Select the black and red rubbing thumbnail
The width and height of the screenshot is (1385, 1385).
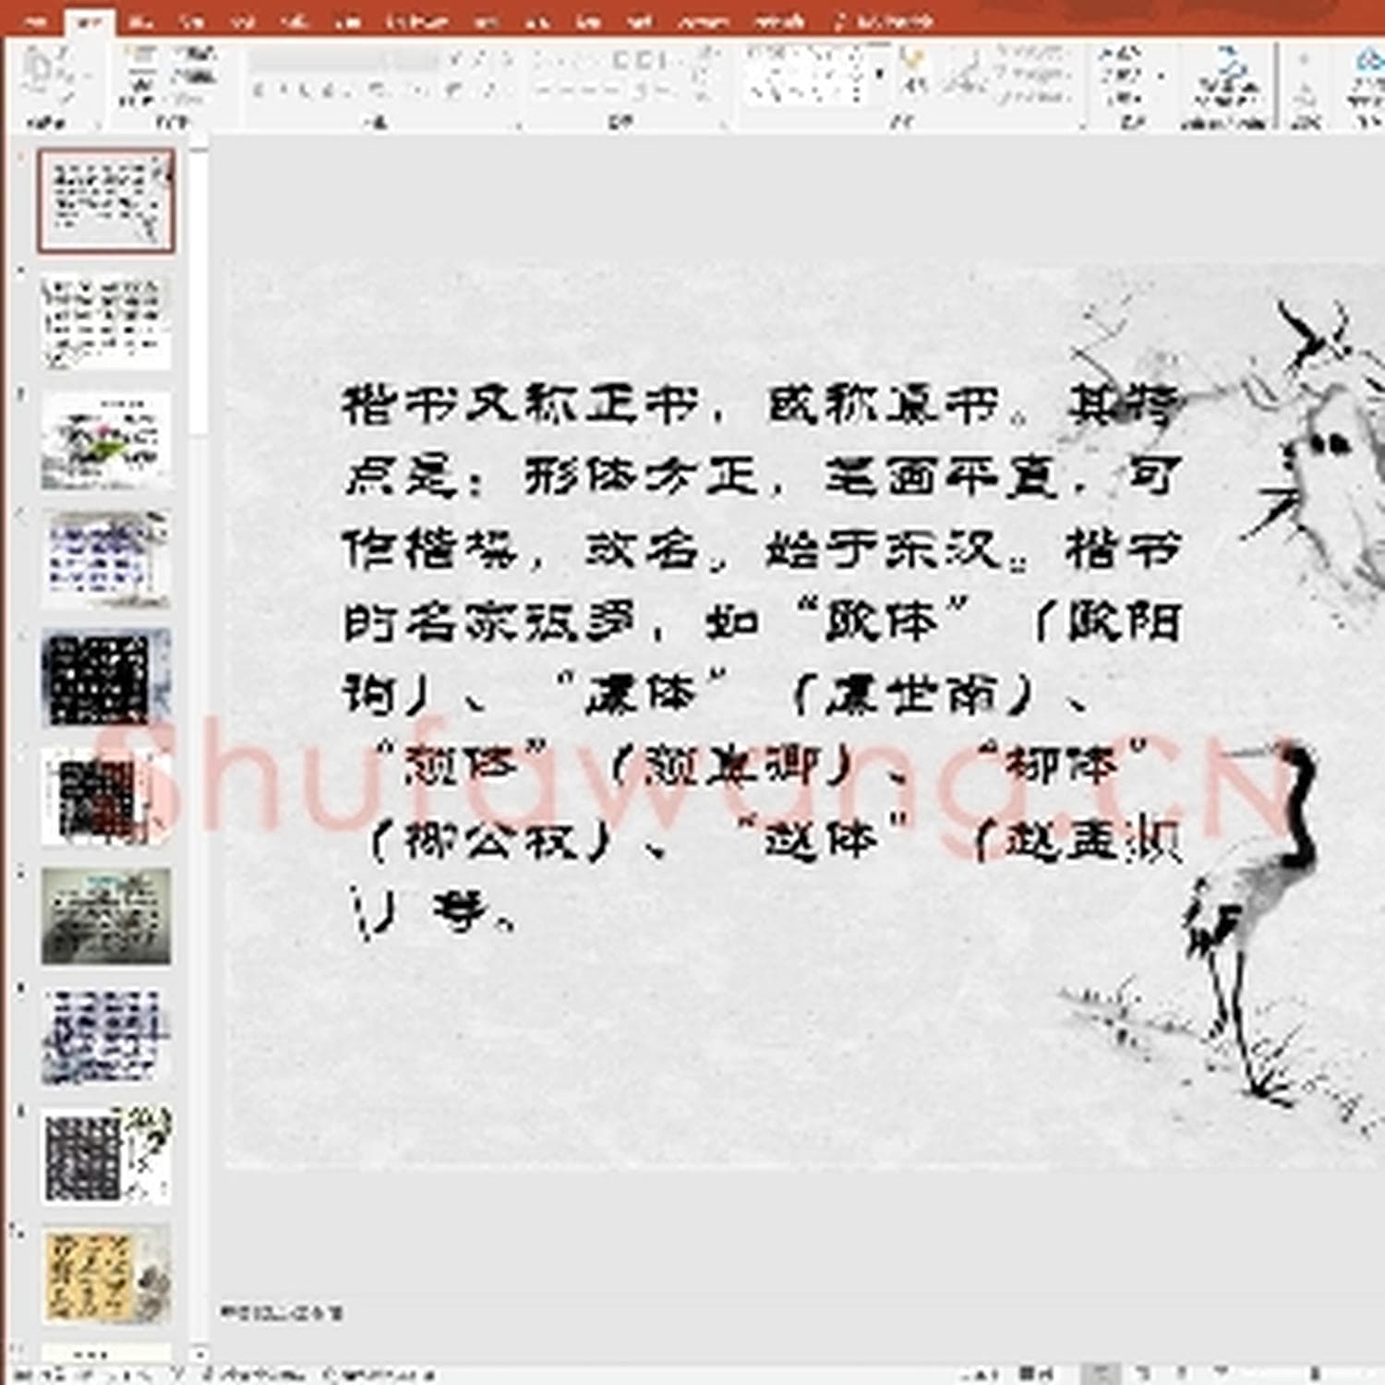(x=105, y=798)
